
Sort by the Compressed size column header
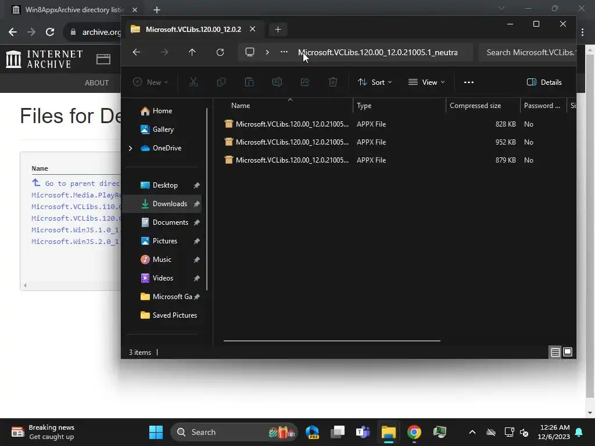(x=475, y=106)
